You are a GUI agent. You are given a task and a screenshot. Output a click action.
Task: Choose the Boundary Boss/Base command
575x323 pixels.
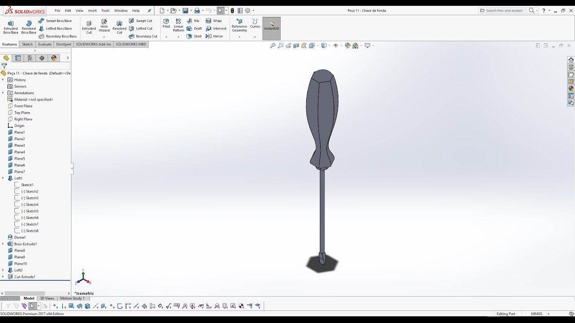[x=57, y=36]
